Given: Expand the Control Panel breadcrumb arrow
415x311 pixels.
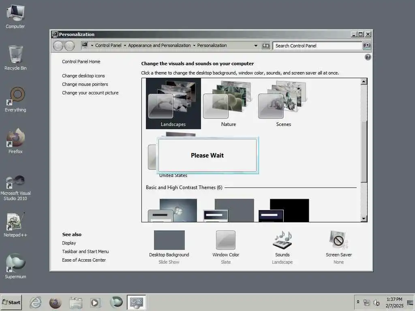Looking at the screenshot, I should 125,45.
